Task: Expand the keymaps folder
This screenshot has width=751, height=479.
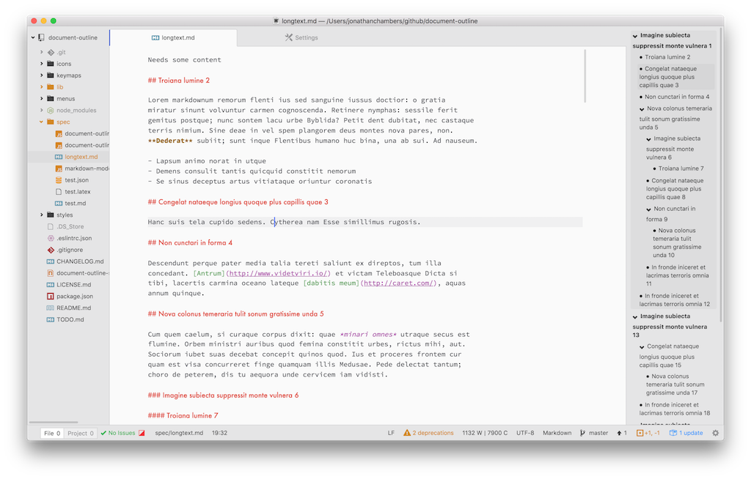Action: pyautogui.click(x=42, y=75)
